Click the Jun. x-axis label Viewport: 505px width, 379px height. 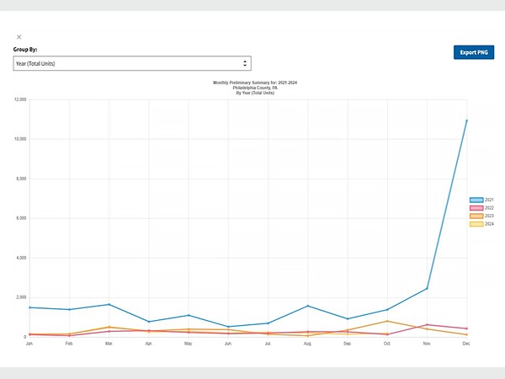(x=228, y=344)
